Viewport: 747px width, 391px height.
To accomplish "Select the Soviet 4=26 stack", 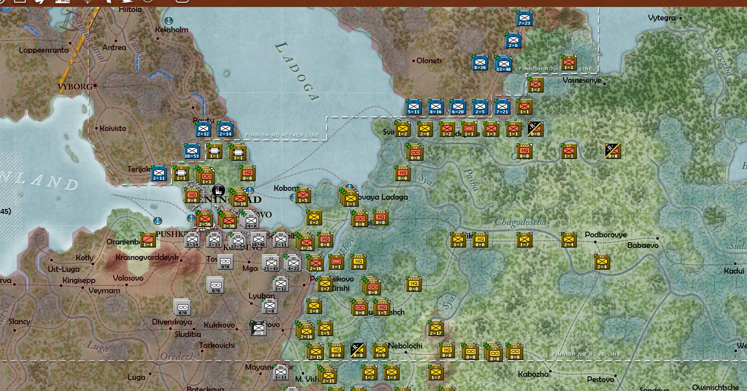I will (x=306, y=242).
